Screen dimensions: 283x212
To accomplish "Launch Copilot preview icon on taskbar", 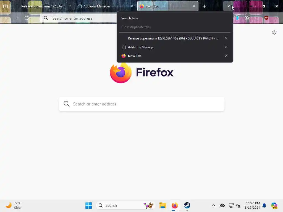I will (274, 205).
